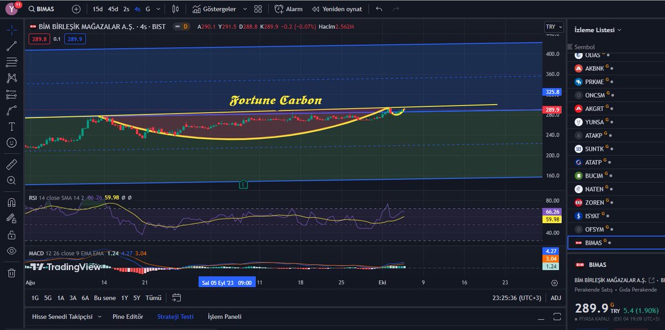Open the user profile avatar menu
665x330 pixels.
(12, 9)
